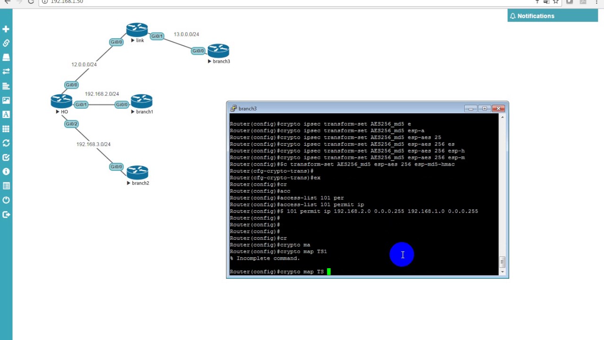
Task: Maximize the branch3 terminal window
Action: 485,109
